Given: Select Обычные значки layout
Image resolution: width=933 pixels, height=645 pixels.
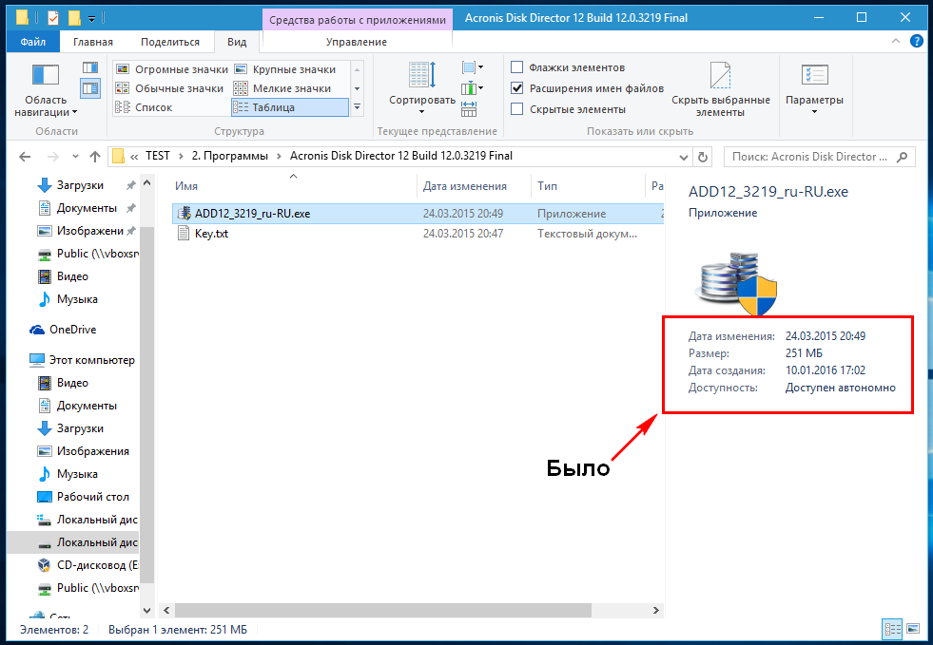Looking at the screenshot, I should [x=171, y=88].
